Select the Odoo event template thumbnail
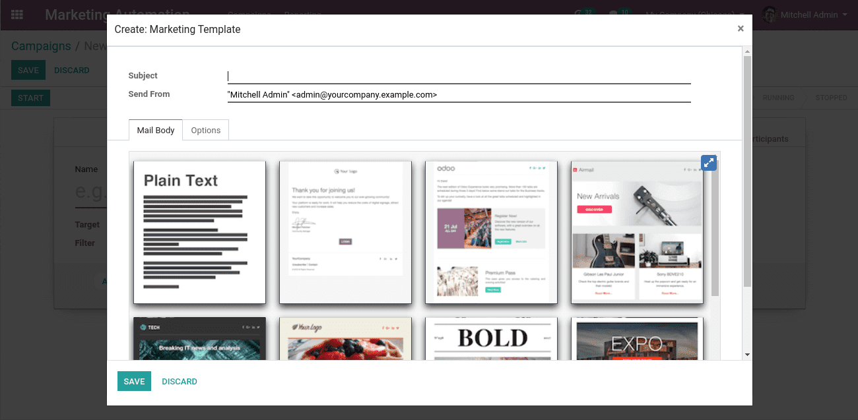The width and height of the screenshot is (858, 420). [491, 232]
